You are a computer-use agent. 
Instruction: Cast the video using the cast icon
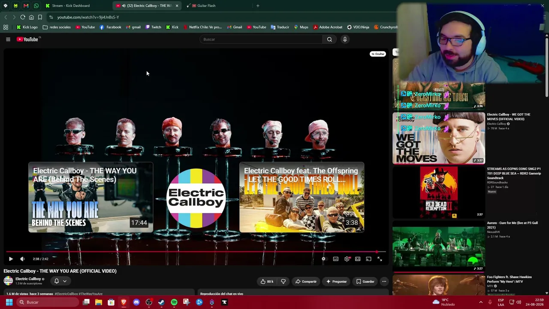click(368, 259)
